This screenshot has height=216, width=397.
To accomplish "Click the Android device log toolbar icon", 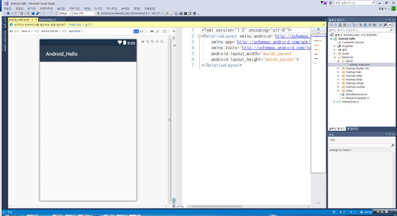I will pos(190,14).
